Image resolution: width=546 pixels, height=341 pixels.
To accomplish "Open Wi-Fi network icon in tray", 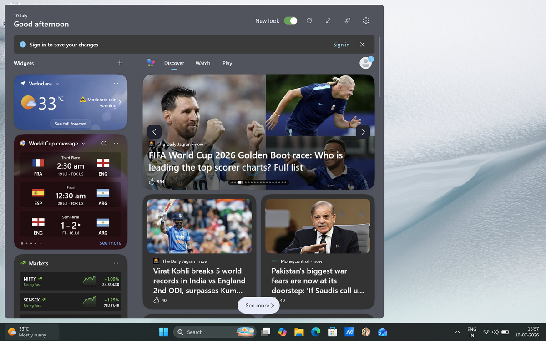I will [x=486, y=332].
